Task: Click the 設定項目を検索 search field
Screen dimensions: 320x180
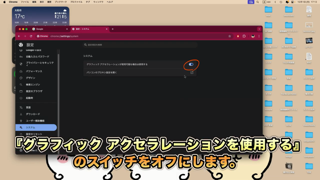Action: pyautogui.click(x=141, y=45)
